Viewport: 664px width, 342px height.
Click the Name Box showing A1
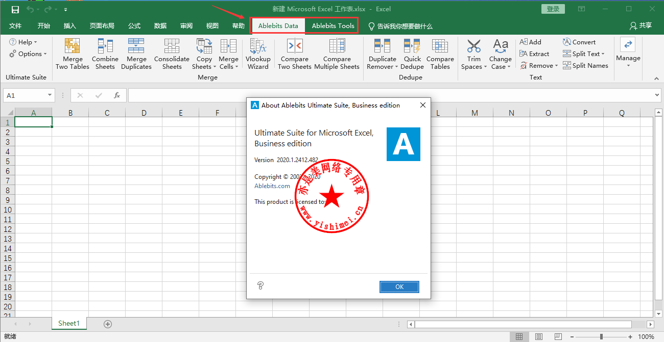(x=25, y=95)
